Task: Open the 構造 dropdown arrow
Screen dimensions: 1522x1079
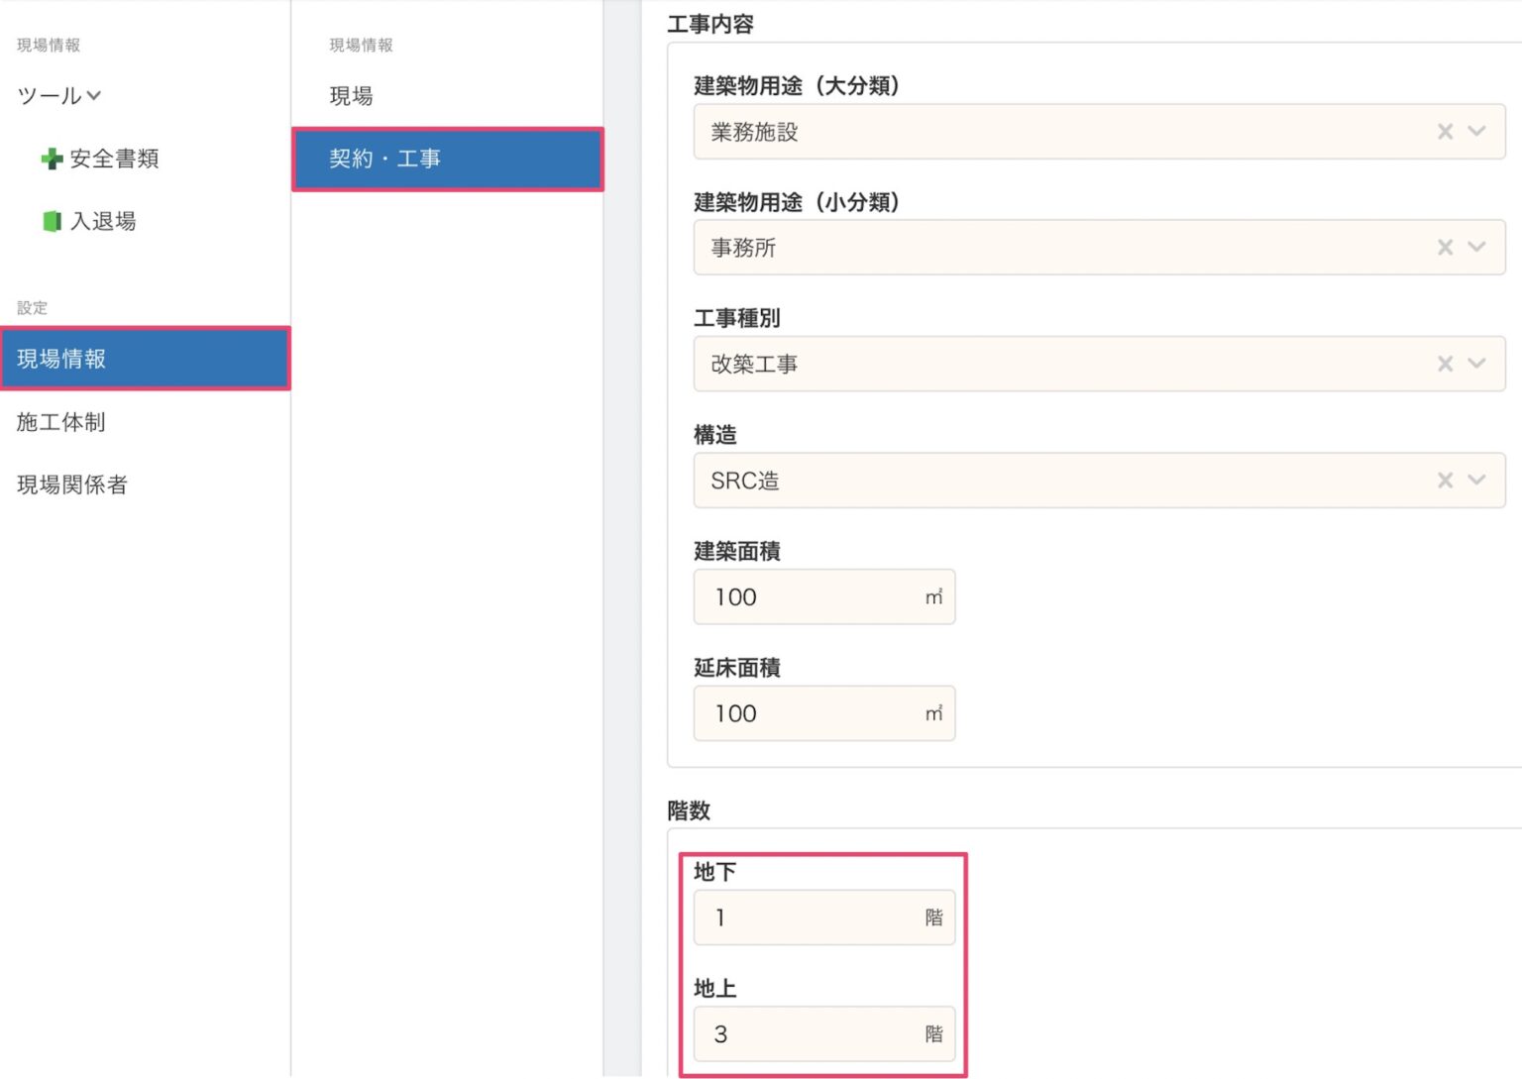Action: [x=1476, y=481]
